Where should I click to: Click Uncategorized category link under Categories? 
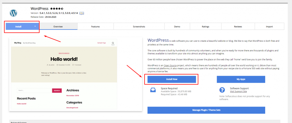click(72, 108)
